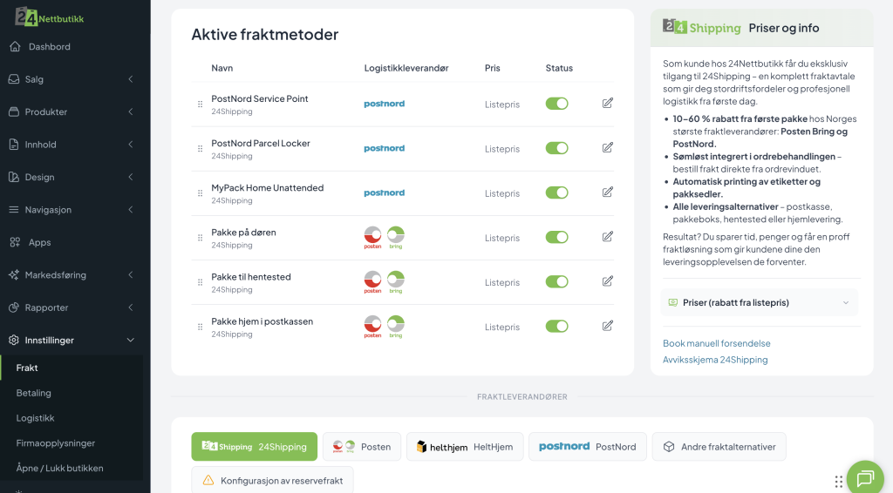The height and width of the screenshot is (493, 893).
Task: Click drag handle for PostNord Parcel Locker
Action: 200,148
